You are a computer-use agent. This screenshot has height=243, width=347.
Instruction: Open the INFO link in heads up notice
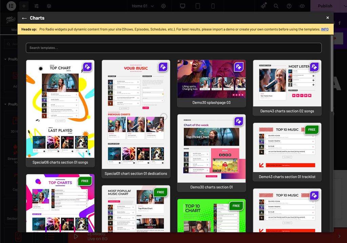point(325,29)
